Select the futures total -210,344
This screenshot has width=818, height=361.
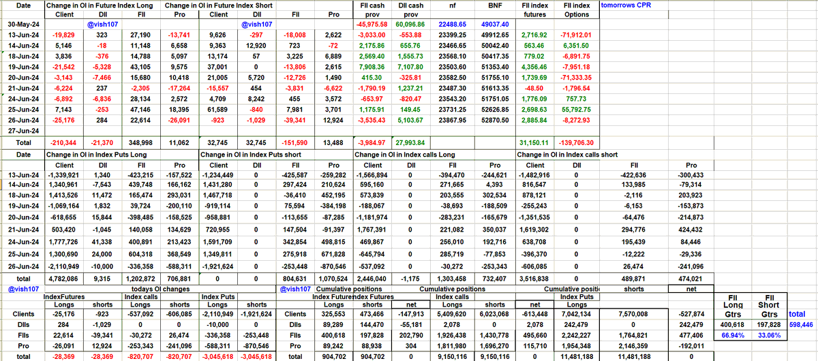(x=63, y=143)
